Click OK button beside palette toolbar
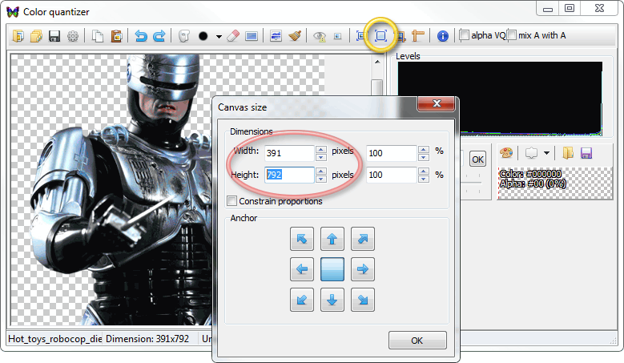 click(x=477, y=159)
